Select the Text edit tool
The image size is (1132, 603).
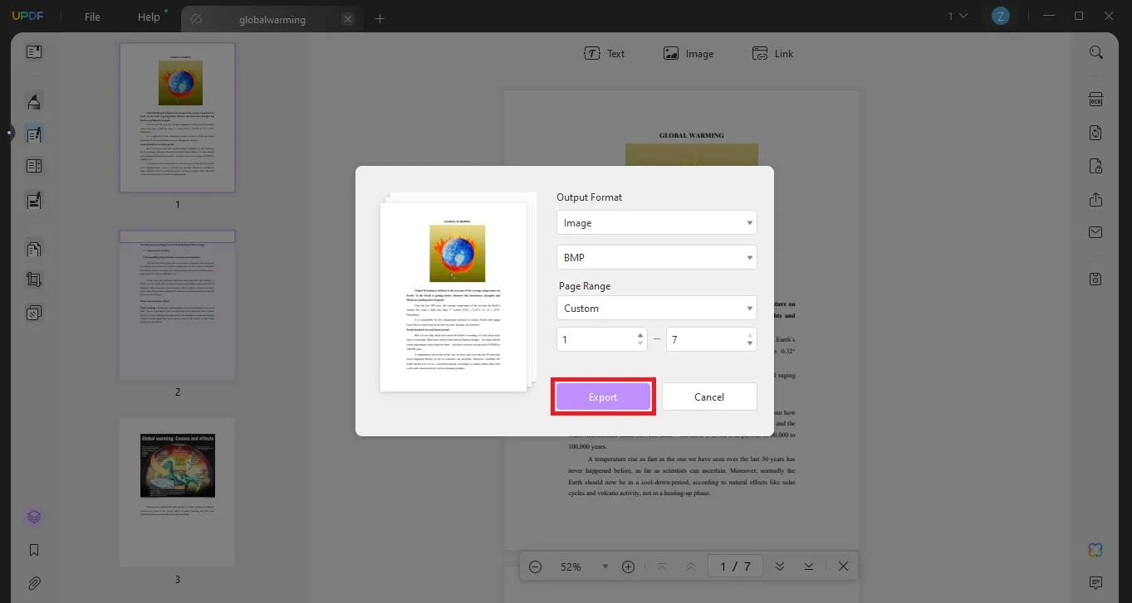coord(604,53)
